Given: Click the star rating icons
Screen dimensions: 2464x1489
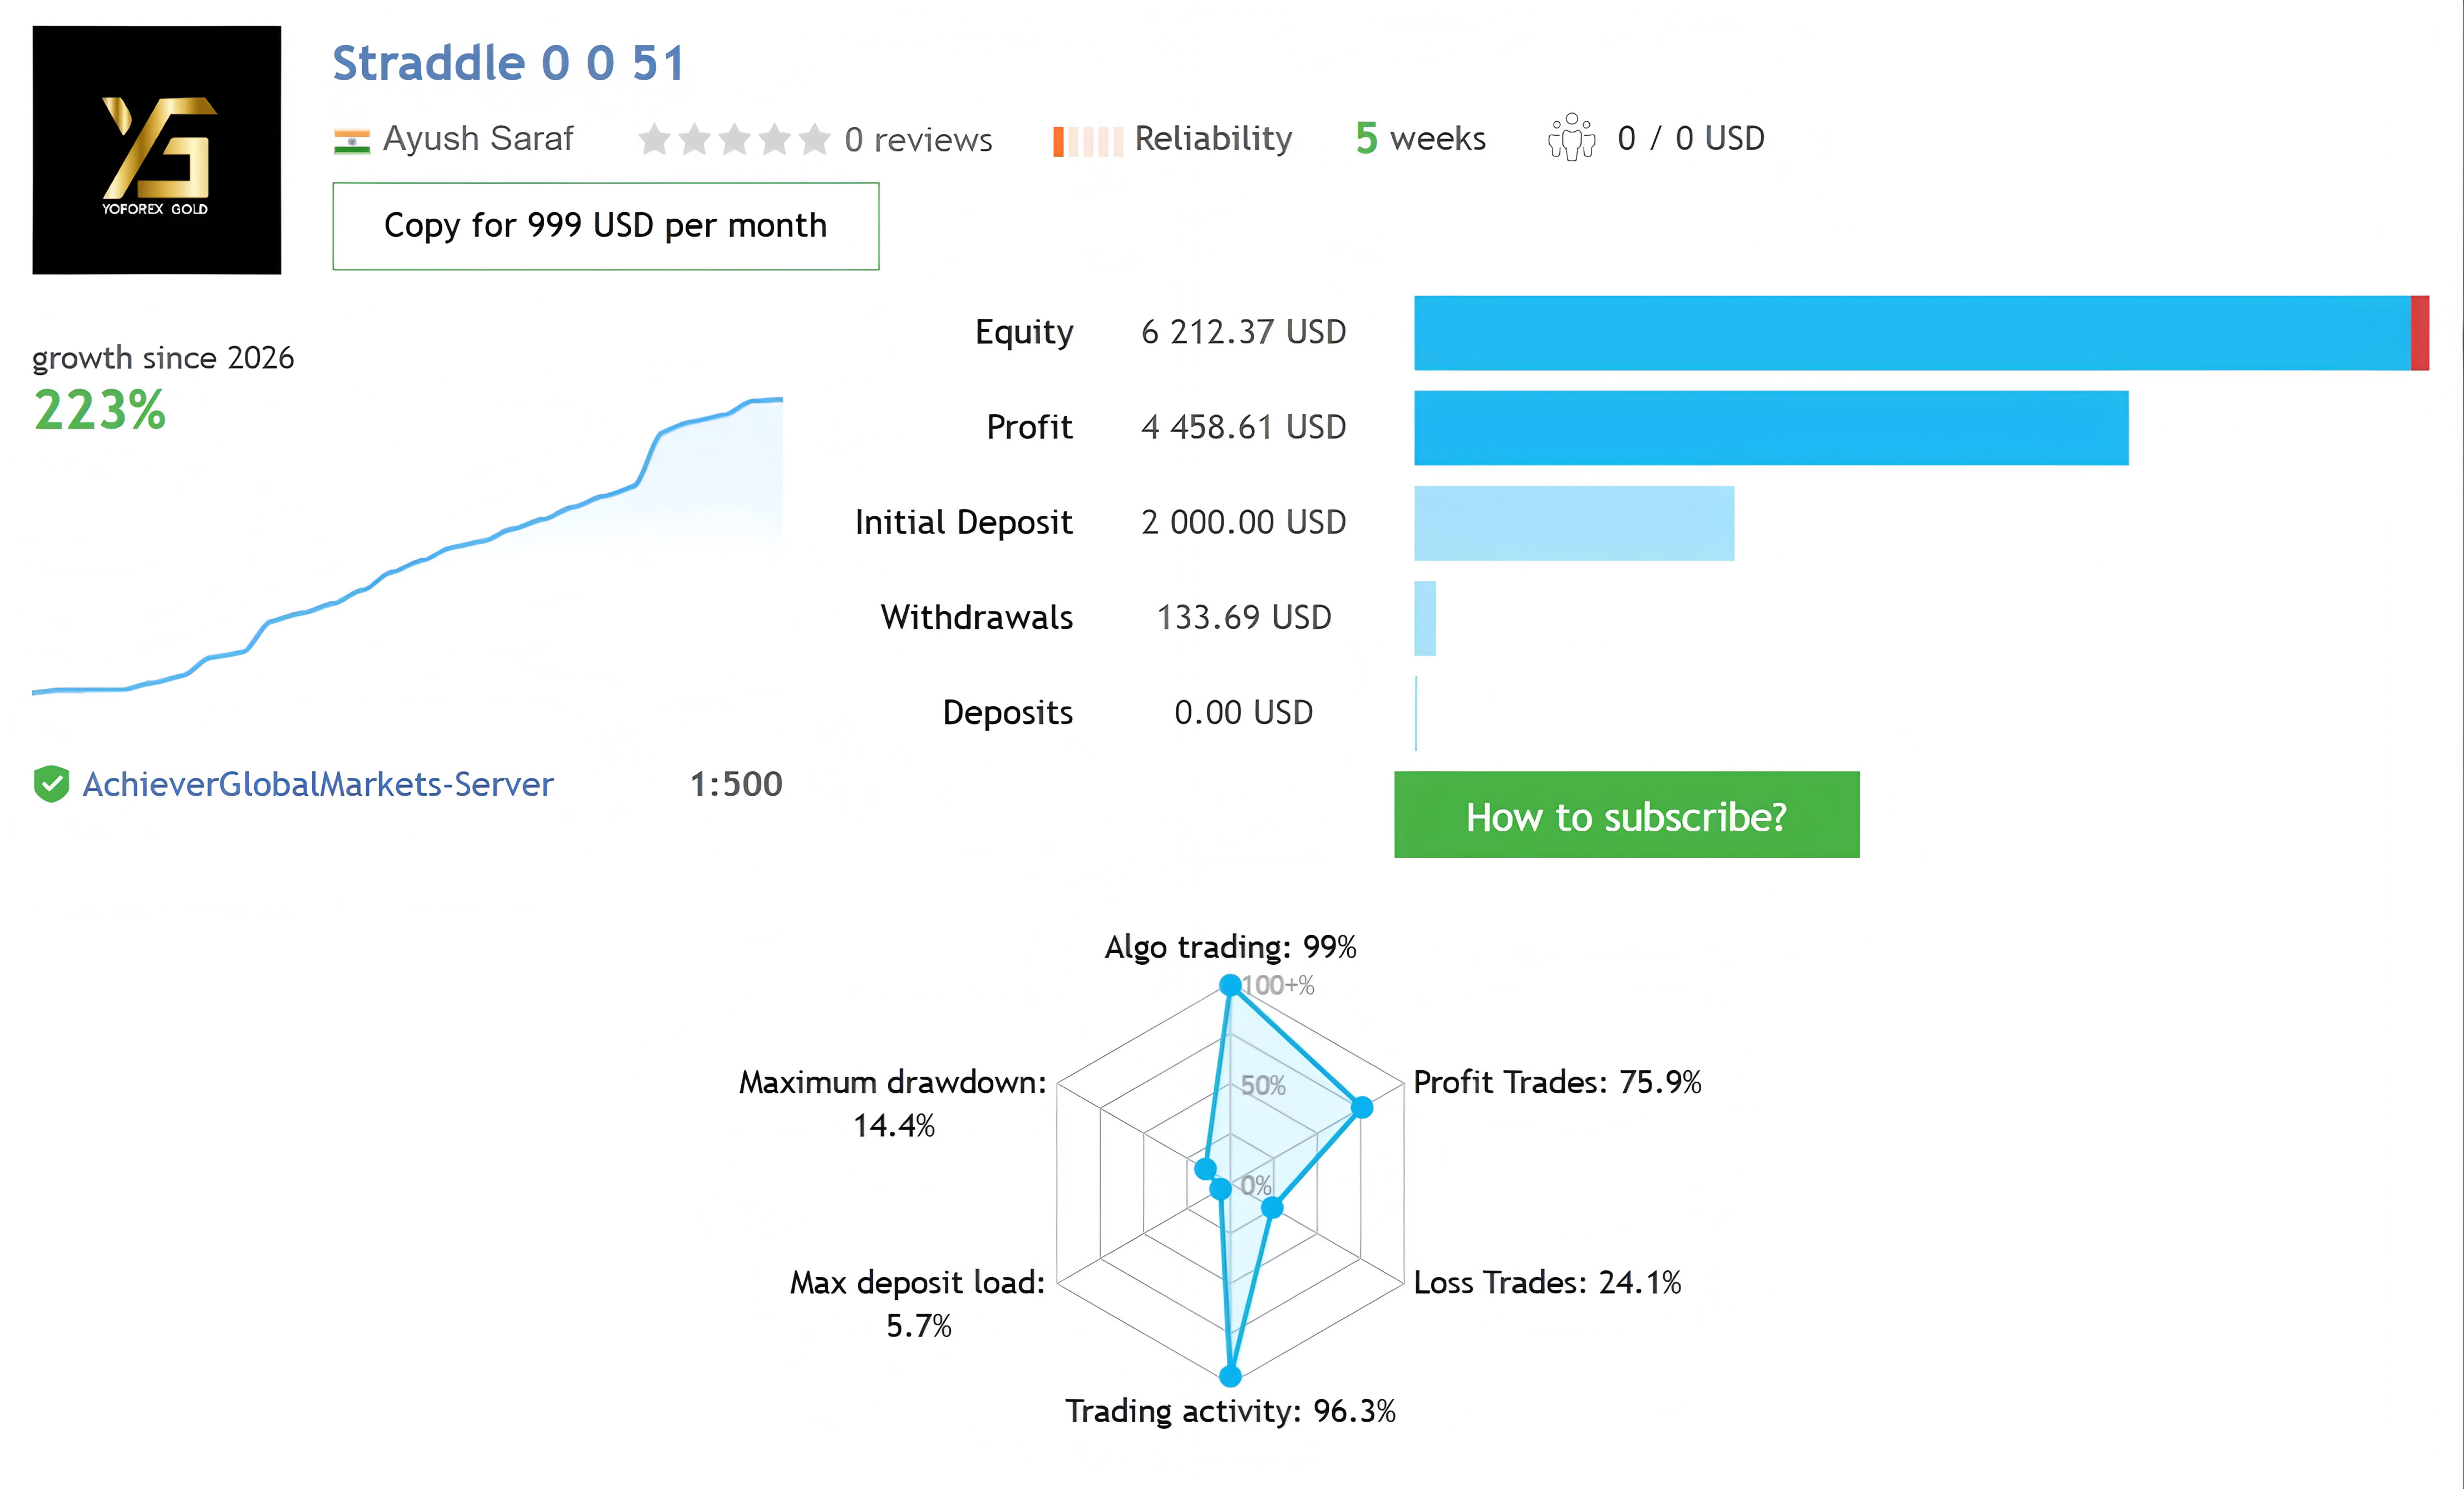Looking at the screenshot, I should 734,139.
